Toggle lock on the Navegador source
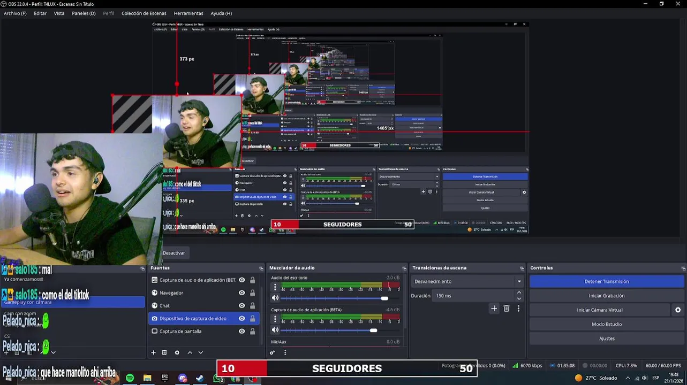 252,292
